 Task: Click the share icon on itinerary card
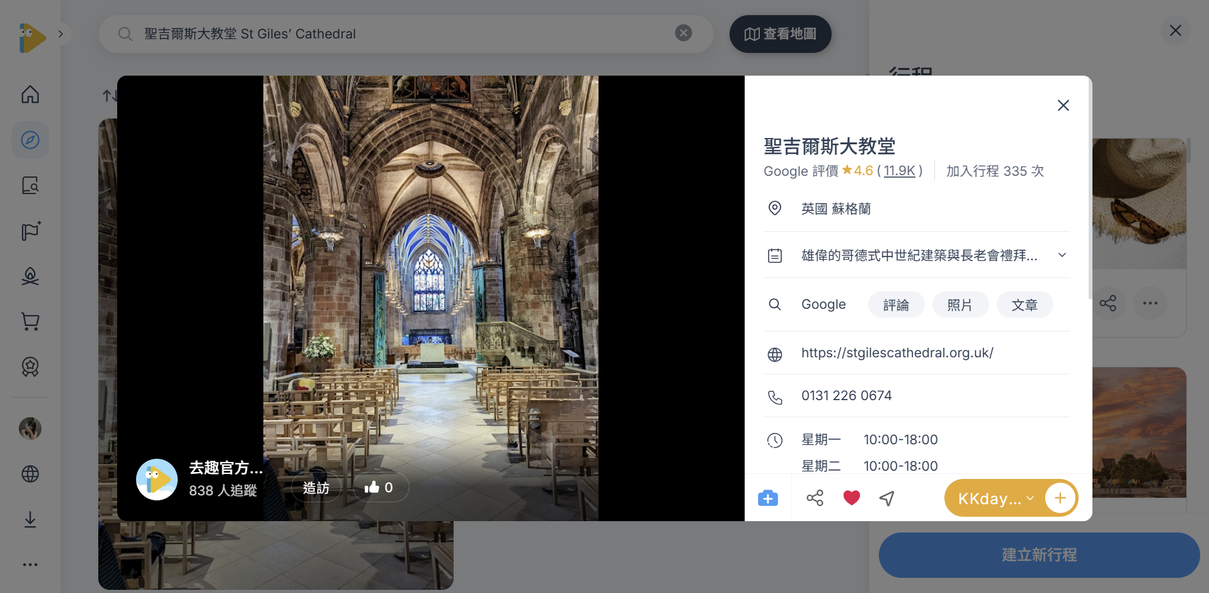coord(1108,304)
